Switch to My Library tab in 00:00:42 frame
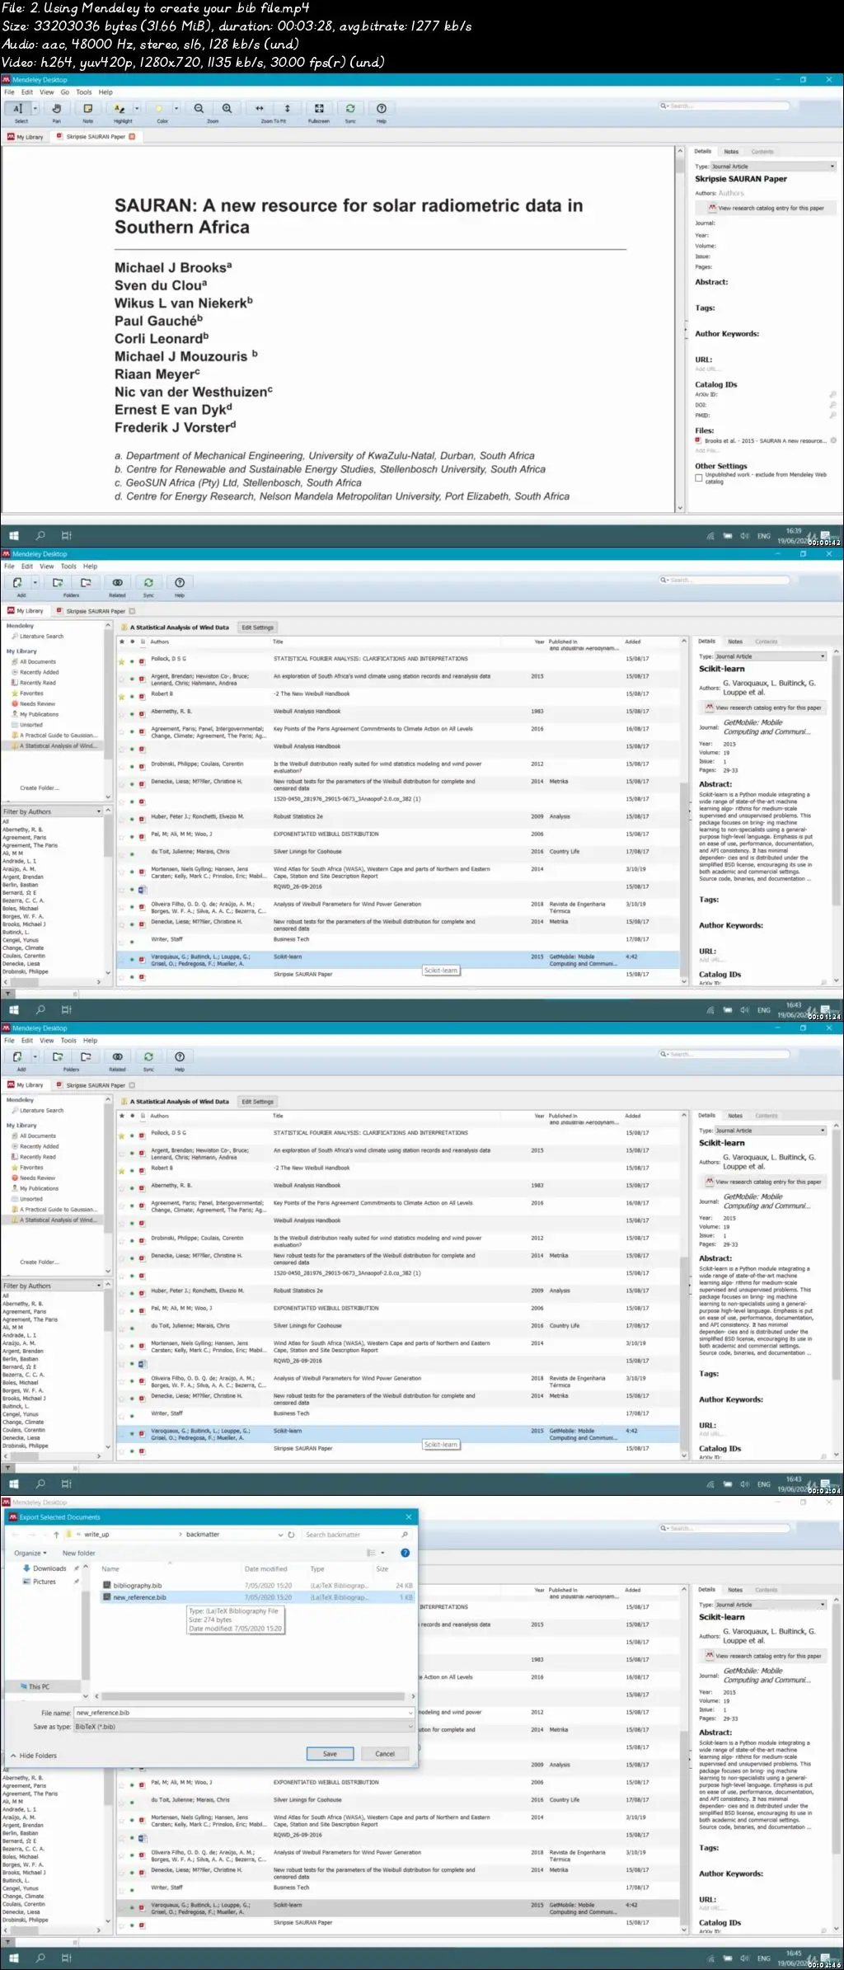 pos(26,137)
